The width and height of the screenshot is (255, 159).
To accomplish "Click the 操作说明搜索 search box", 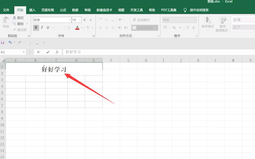I will 199,10.
